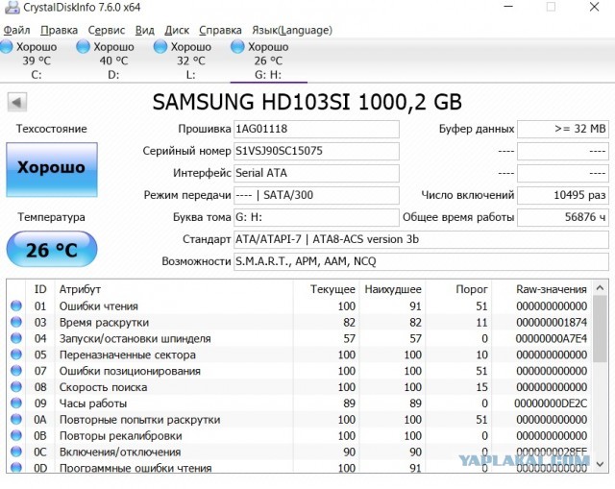The height and width of the screenshot is (489, 615).
Task: Select the Переназначенные сектора row
Action: [300, 355]
